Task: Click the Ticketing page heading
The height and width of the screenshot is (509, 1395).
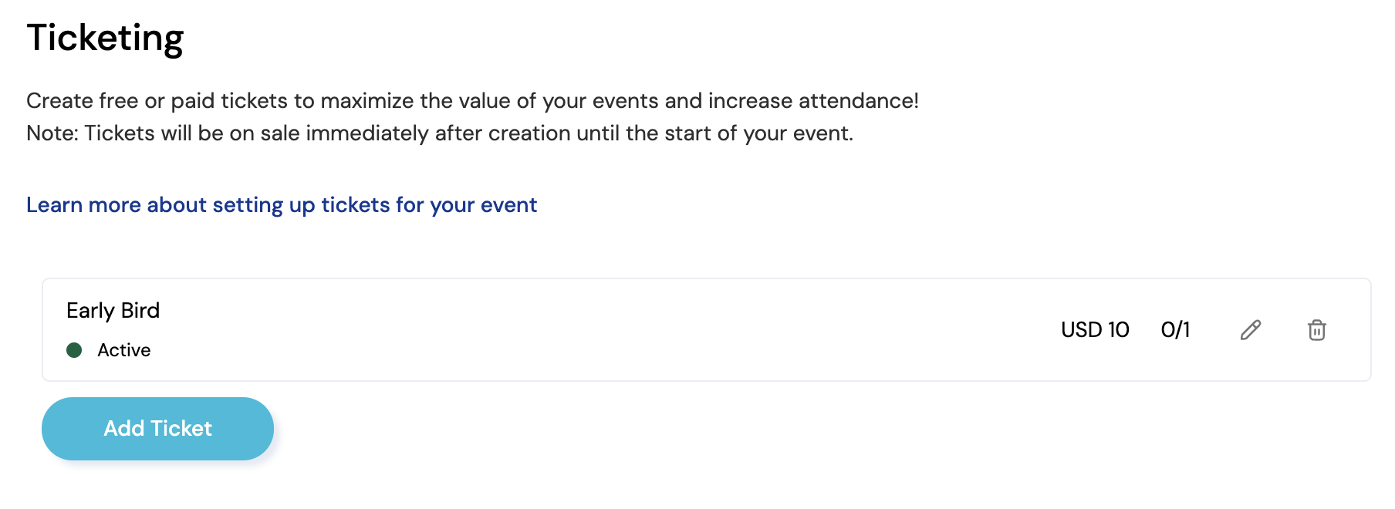Action: pyautogui.click(x=106, y=38)
